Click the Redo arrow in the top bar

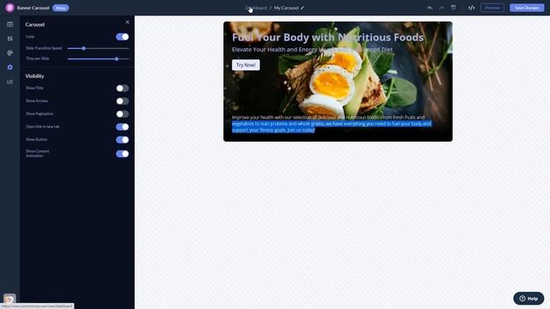(442, 8)
